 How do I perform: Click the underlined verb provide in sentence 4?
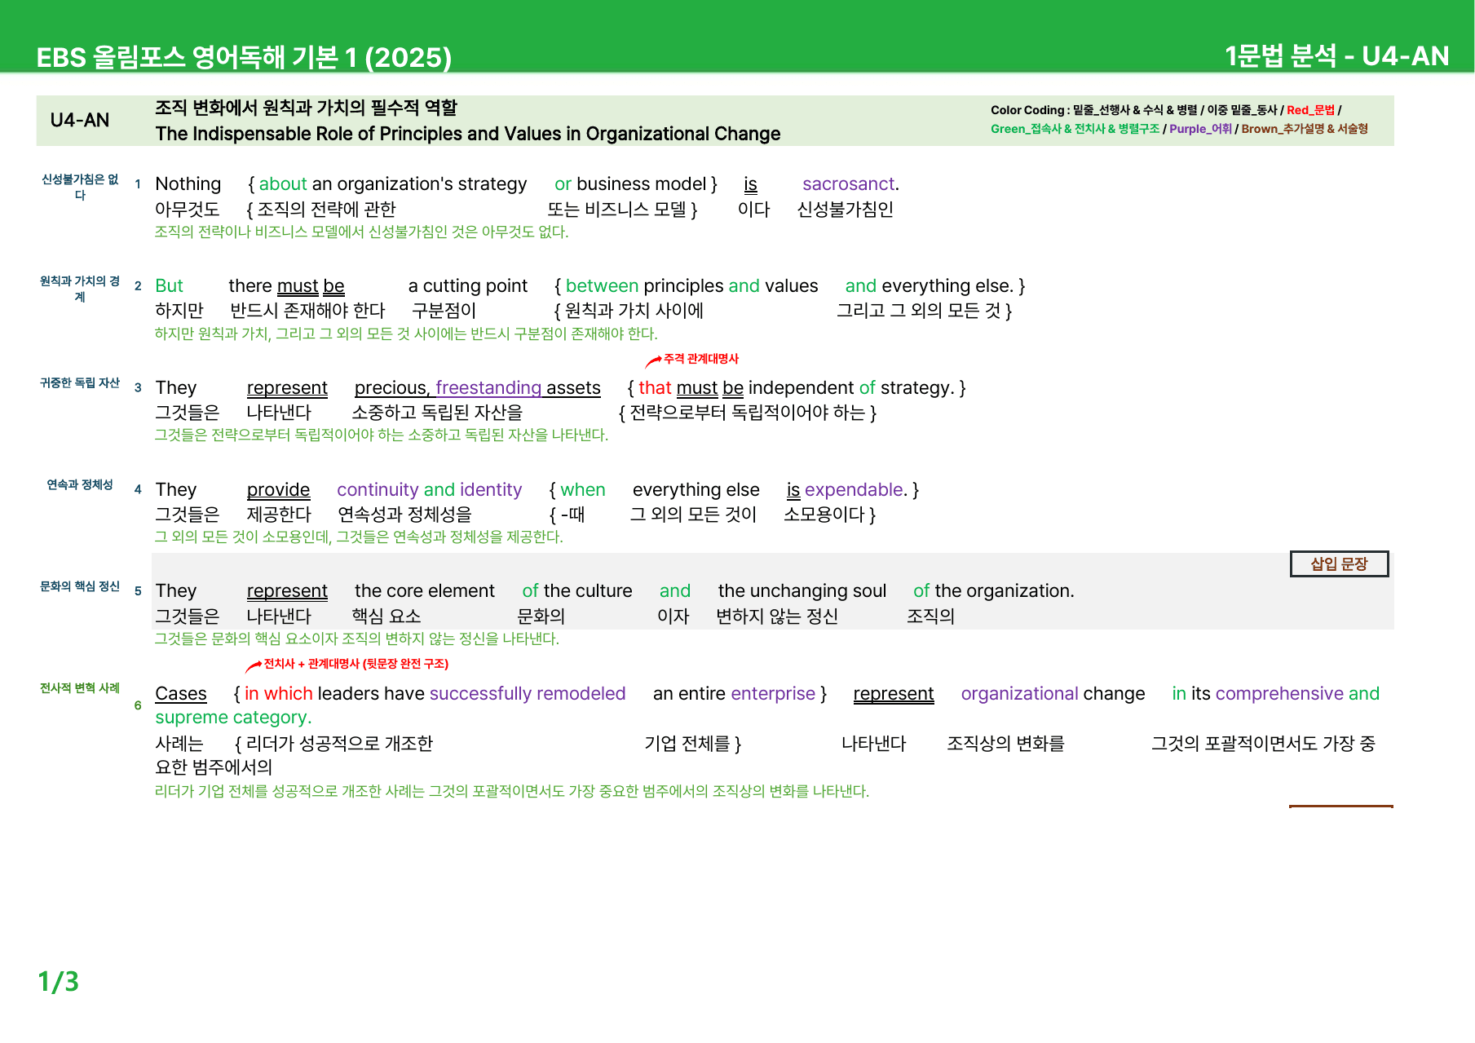(278, 489)
